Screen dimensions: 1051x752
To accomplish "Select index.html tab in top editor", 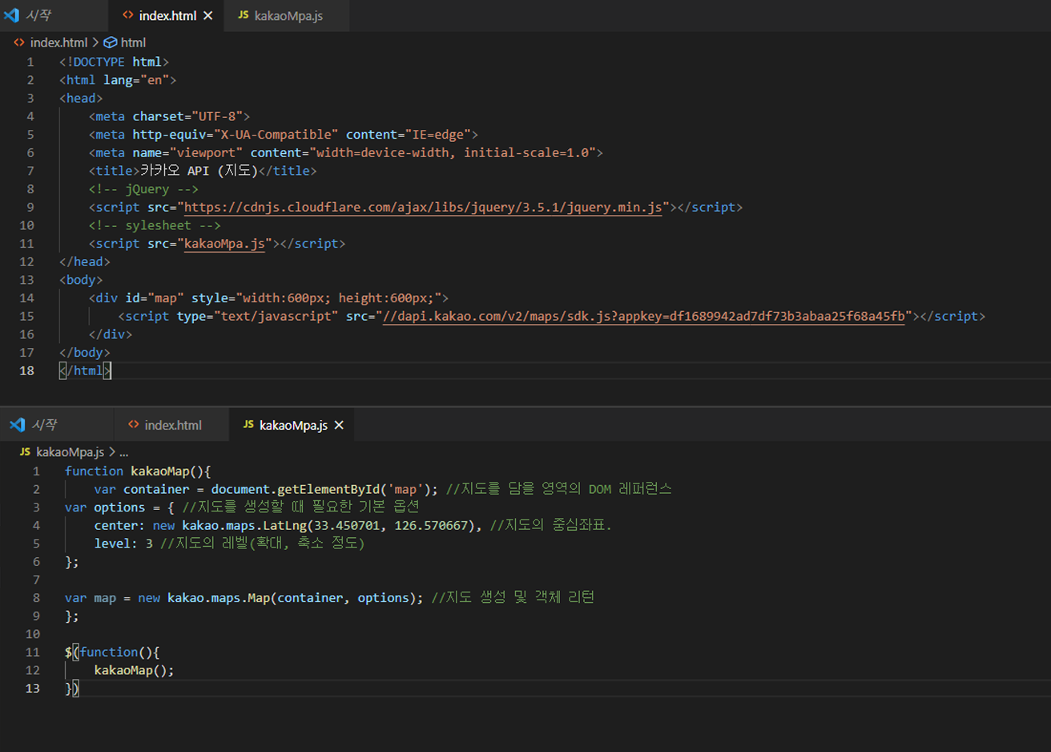I will [168, 15].
